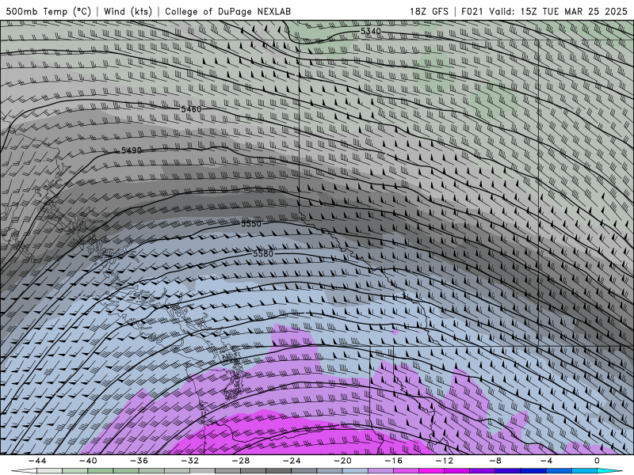Click the -12 colorbar label
The image size is (634, 475).
(445, 461)
